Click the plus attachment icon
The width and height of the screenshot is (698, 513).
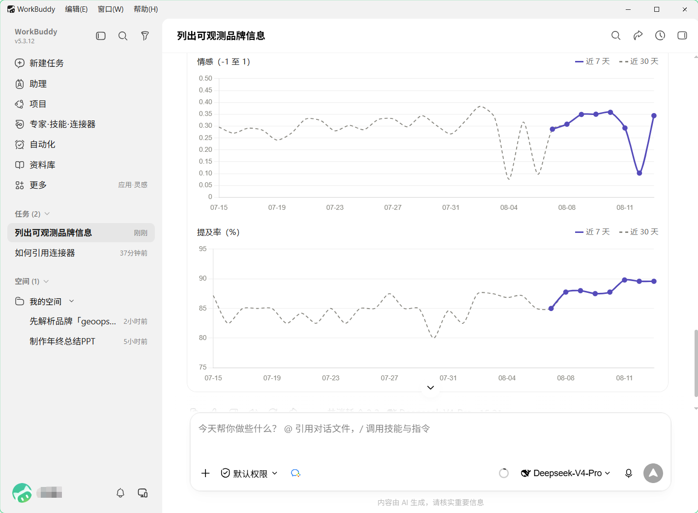pyautogui.click(x=205, y=473)
